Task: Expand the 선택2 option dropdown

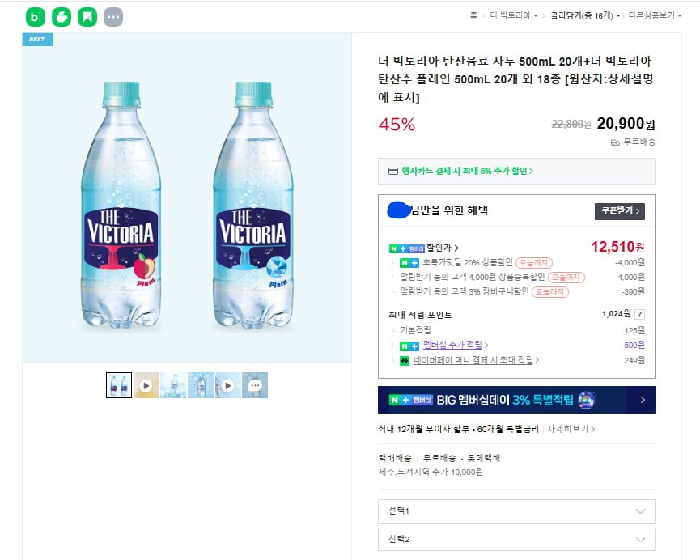Action: [x=516, y=540]
